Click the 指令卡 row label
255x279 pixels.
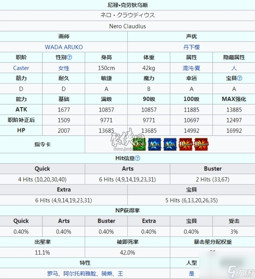click(42, 144)
